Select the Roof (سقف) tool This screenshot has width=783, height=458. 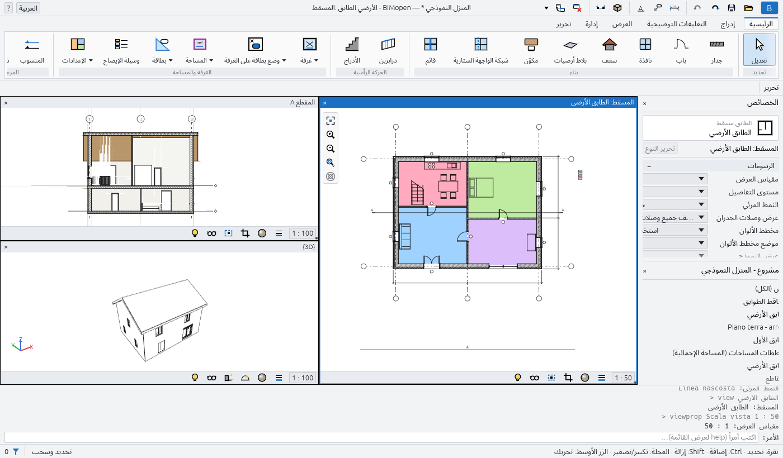[609, 50]
